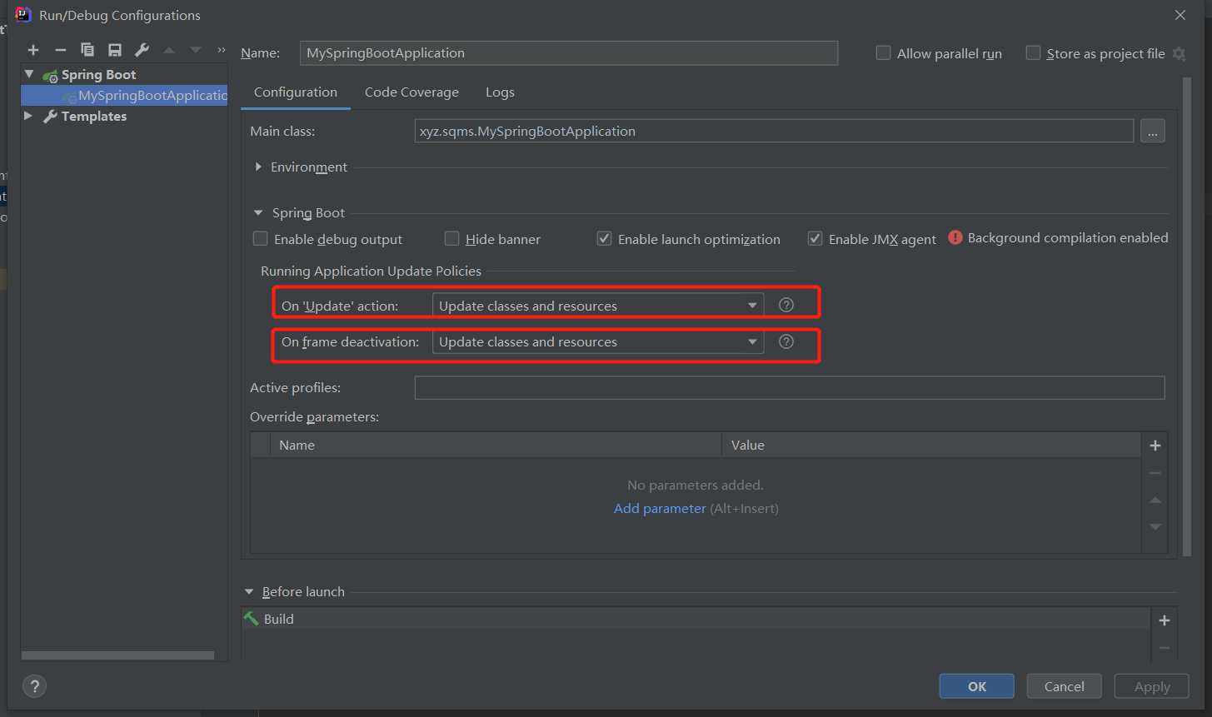Image resolution: width=1212 pixels, height=717 pixels.
Task: Open the Logs tab
Action: pyautogui.click(x=500, y=92)
